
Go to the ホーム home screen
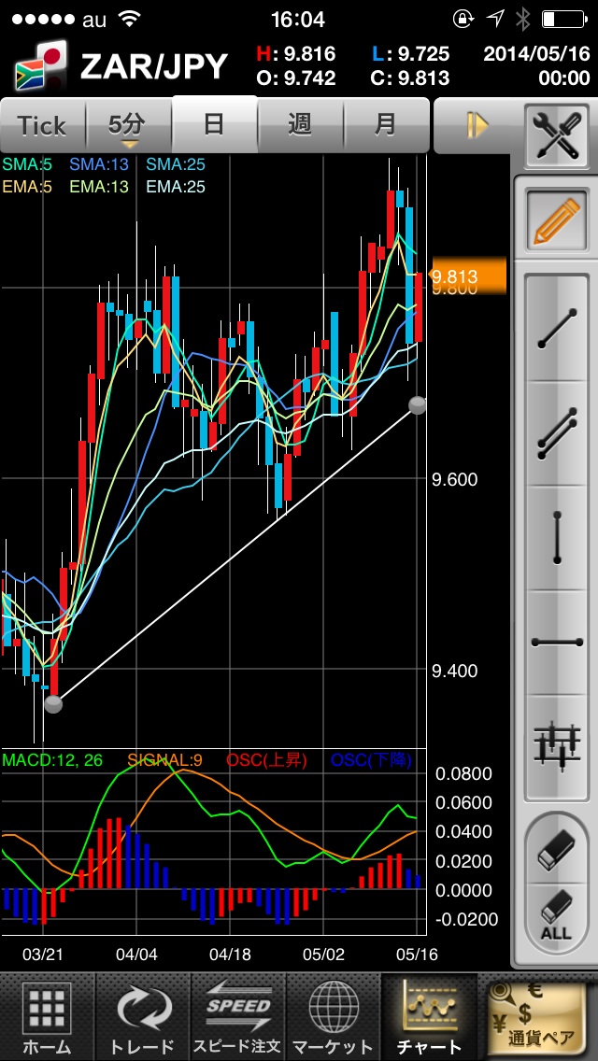point(47,1017)
